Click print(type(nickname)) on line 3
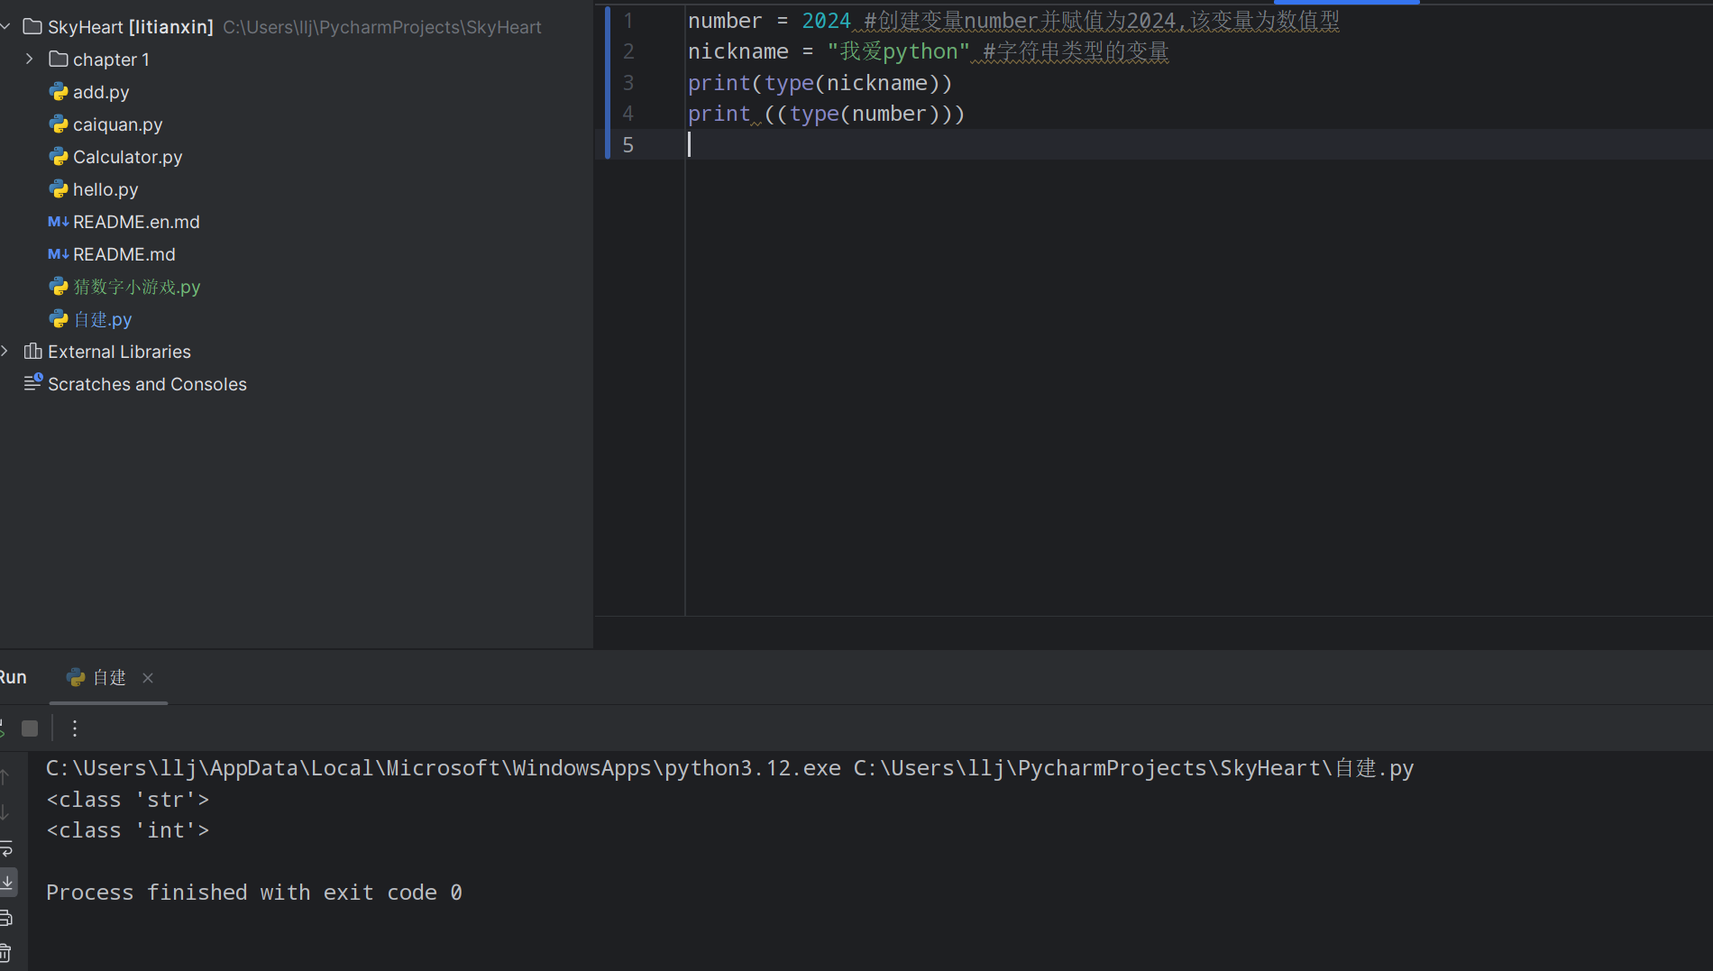 tap(820, 83)
